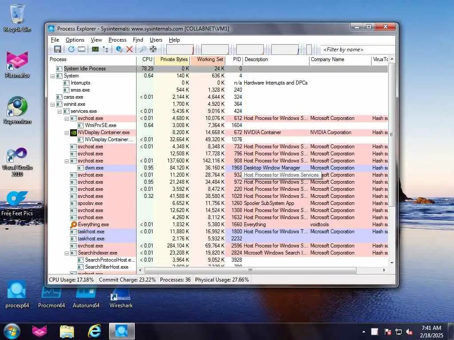Open the Help menu
Screen dimensions: 454x340
tap(174, 40)
